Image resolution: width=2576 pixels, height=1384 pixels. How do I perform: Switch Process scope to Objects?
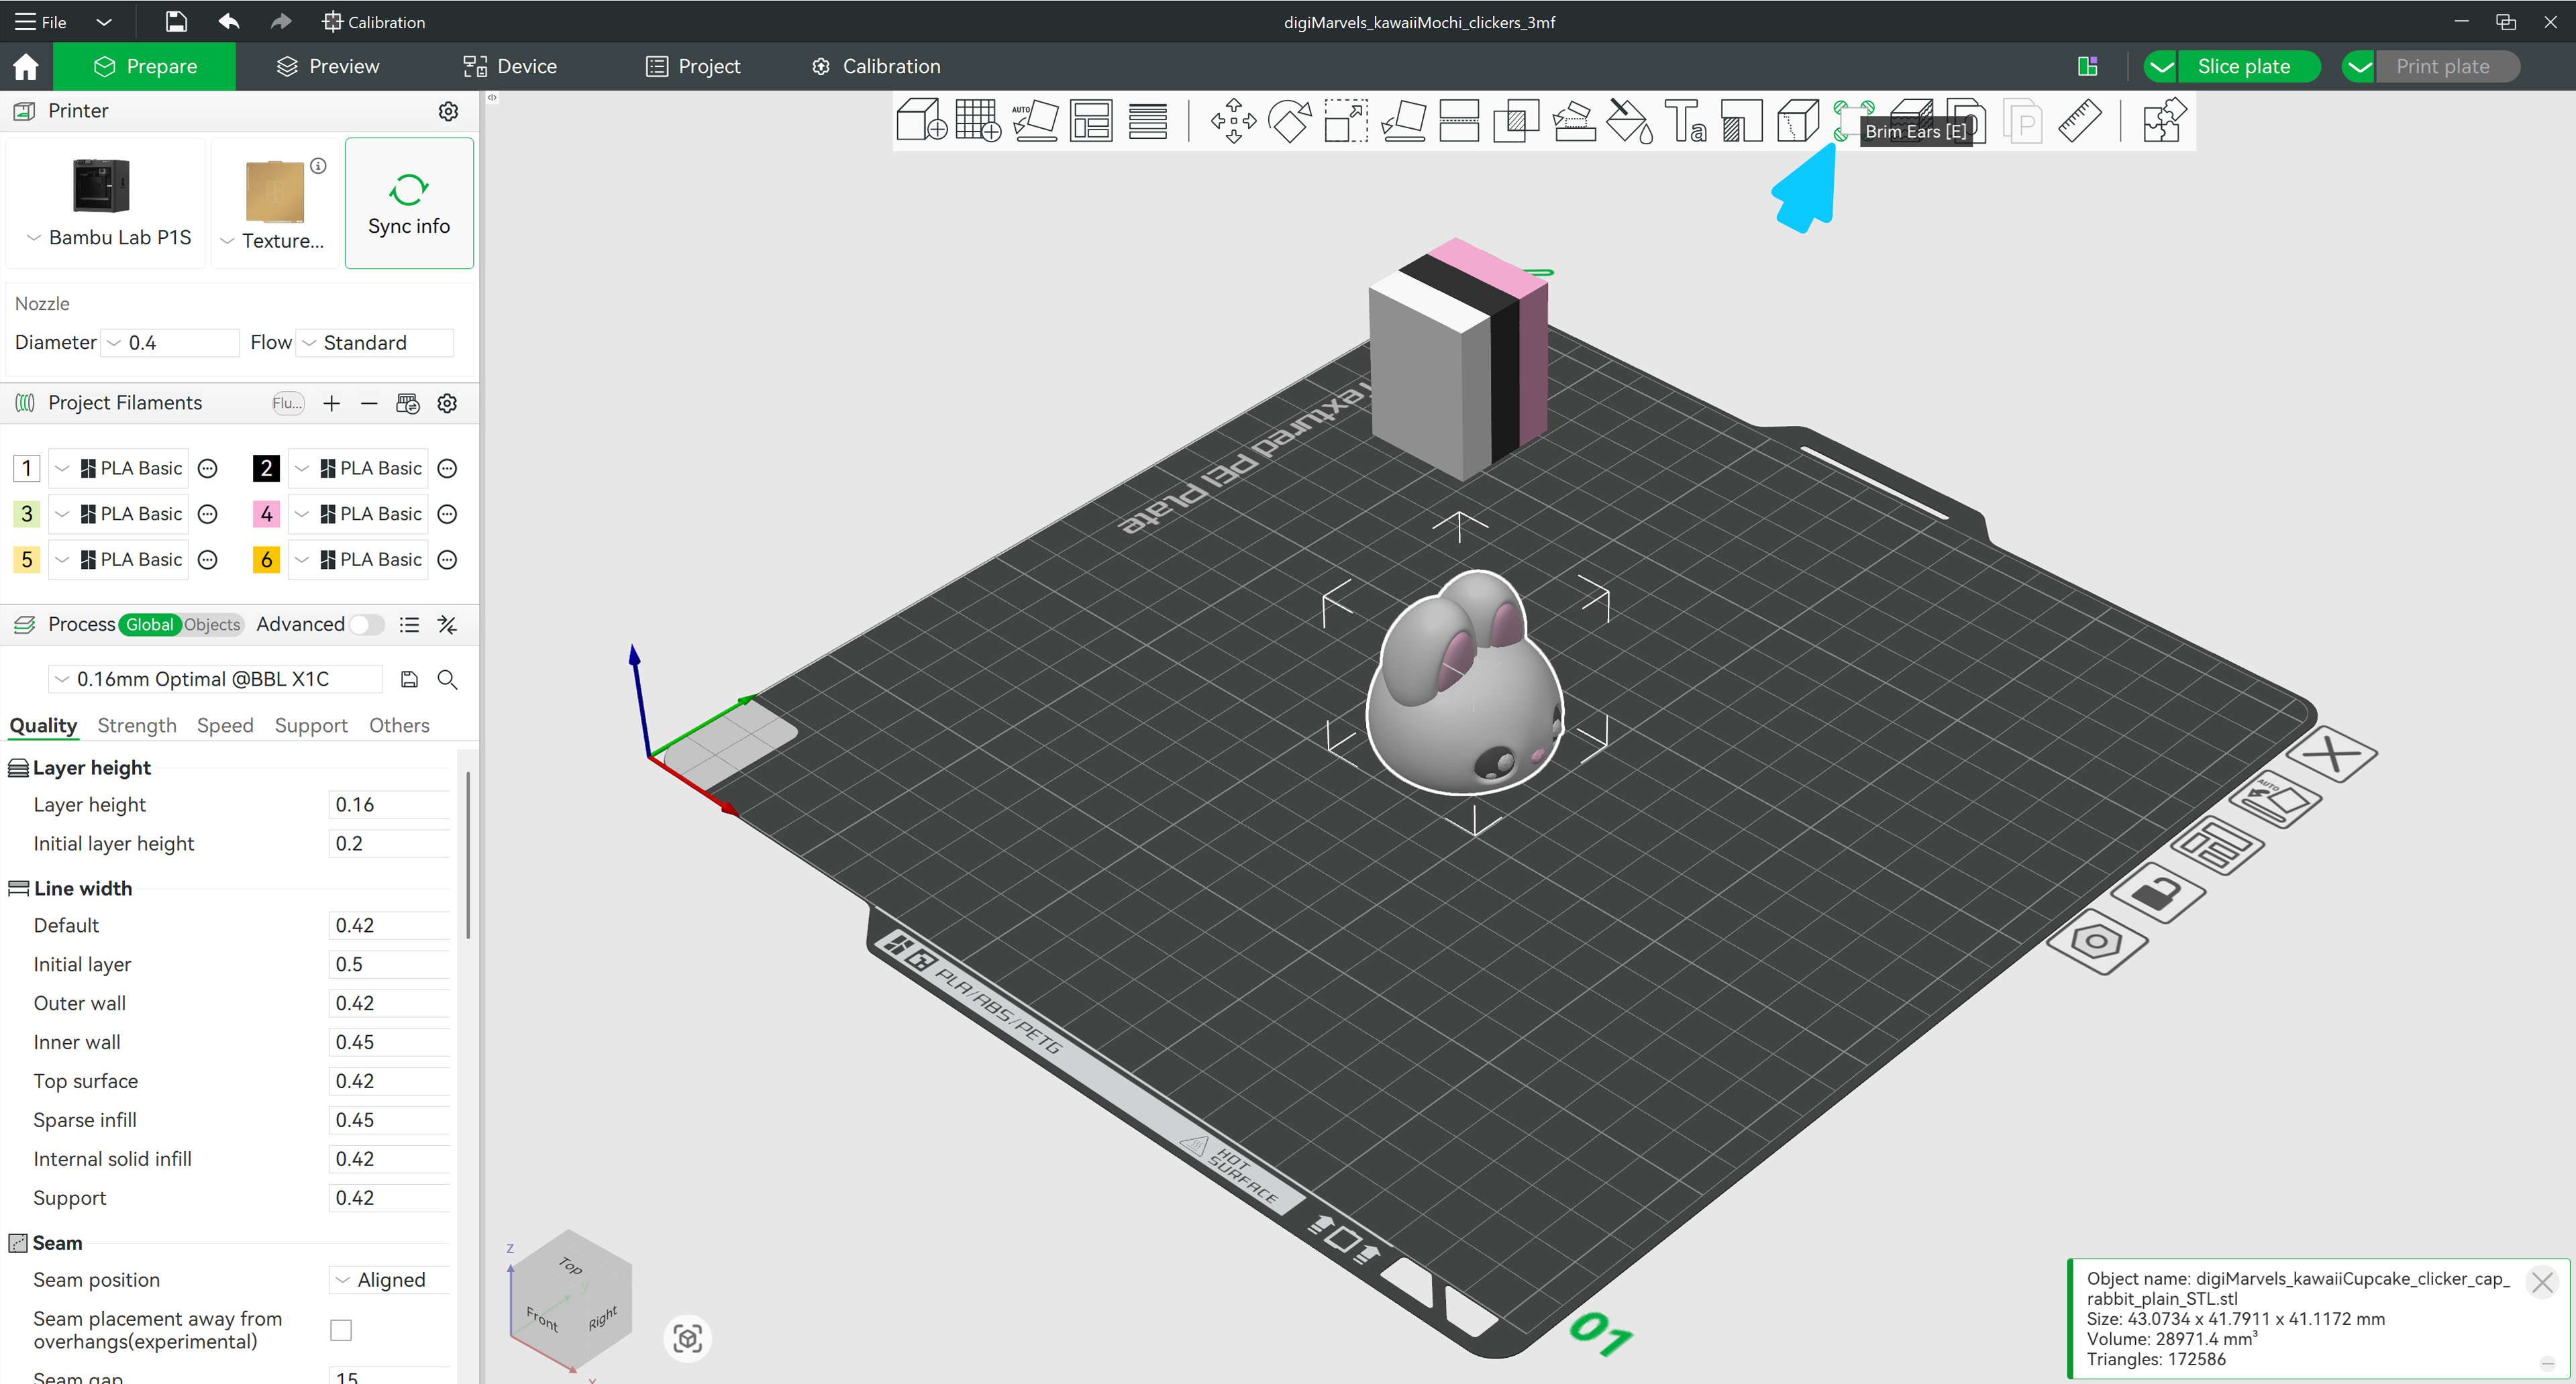coord(212,624)
